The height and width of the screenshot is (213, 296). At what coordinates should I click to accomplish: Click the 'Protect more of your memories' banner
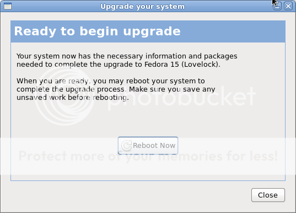tap(148, 156)
